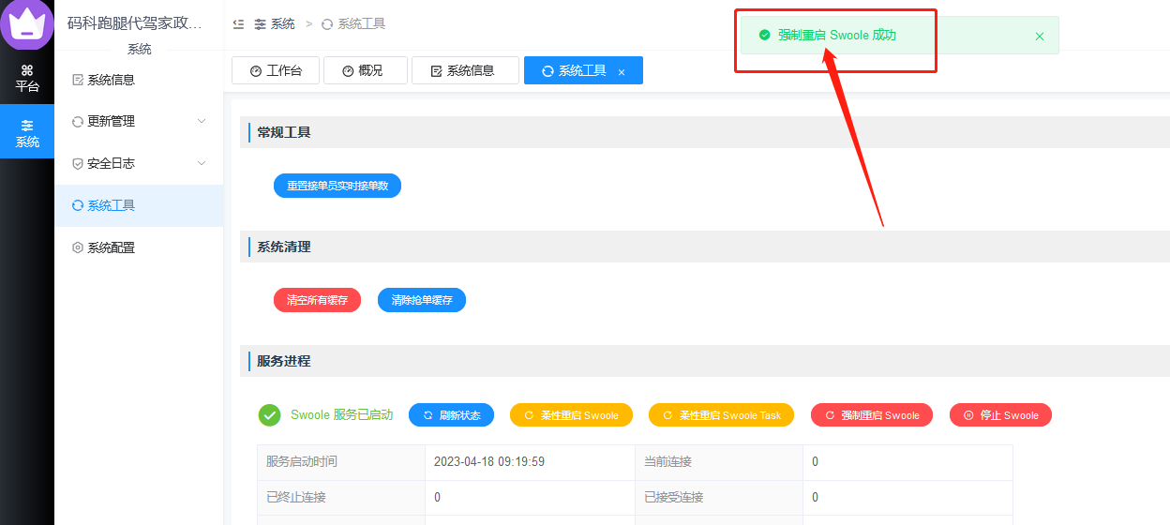
Task: Click 柔性重启 Swoole Task button
Action: [721, 414]
